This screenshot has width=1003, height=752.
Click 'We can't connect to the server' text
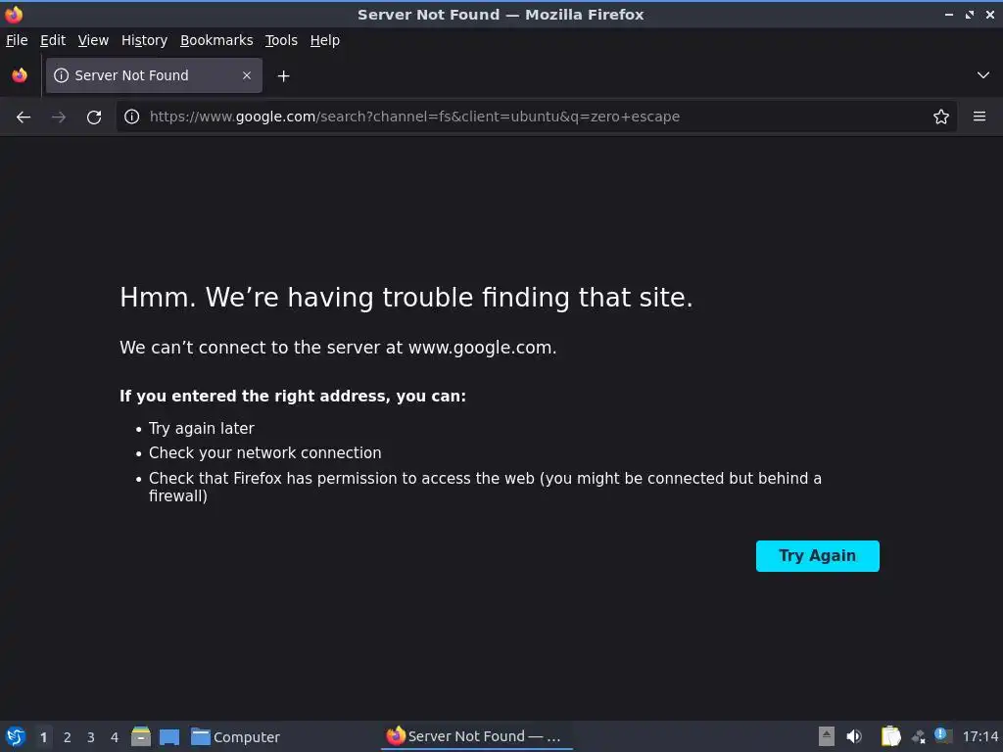tap(338, 348)
